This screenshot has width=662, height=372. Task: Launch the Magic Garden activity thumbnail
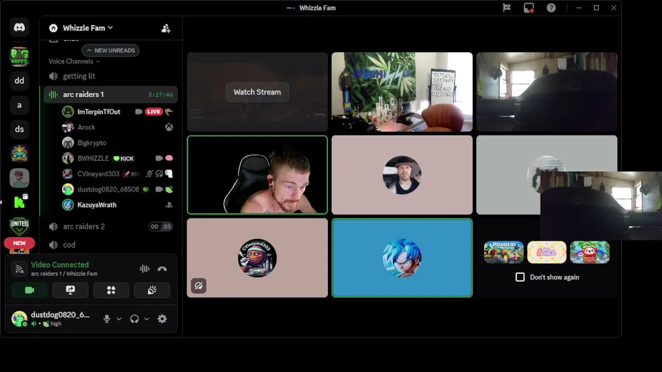[x=590, y=252]
